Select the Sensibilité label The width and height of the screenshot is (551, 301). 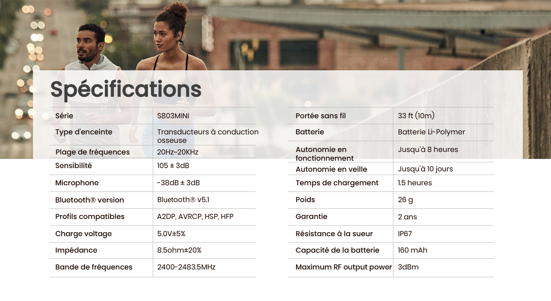74,166
